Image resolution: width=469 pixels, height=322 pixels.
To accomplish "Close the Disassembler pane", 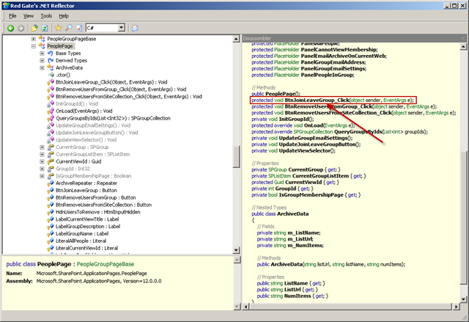I will (463, 38).
